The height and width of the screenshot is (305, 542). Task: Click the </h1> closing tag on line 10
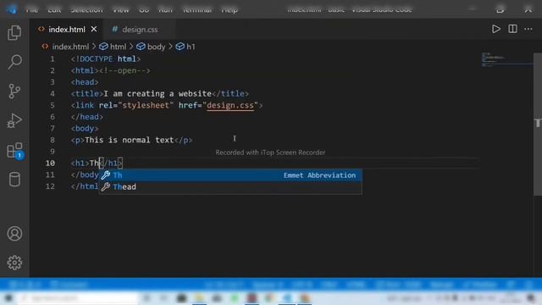111,163
